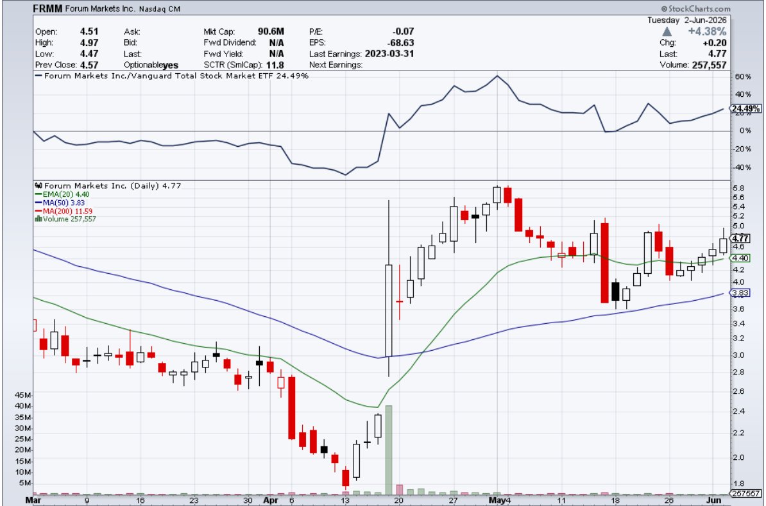The height and width of the screenshot is (506, 766).
Task: Click the boxed 4.77 price label on price axis
Action: click(x=740, y=239)
